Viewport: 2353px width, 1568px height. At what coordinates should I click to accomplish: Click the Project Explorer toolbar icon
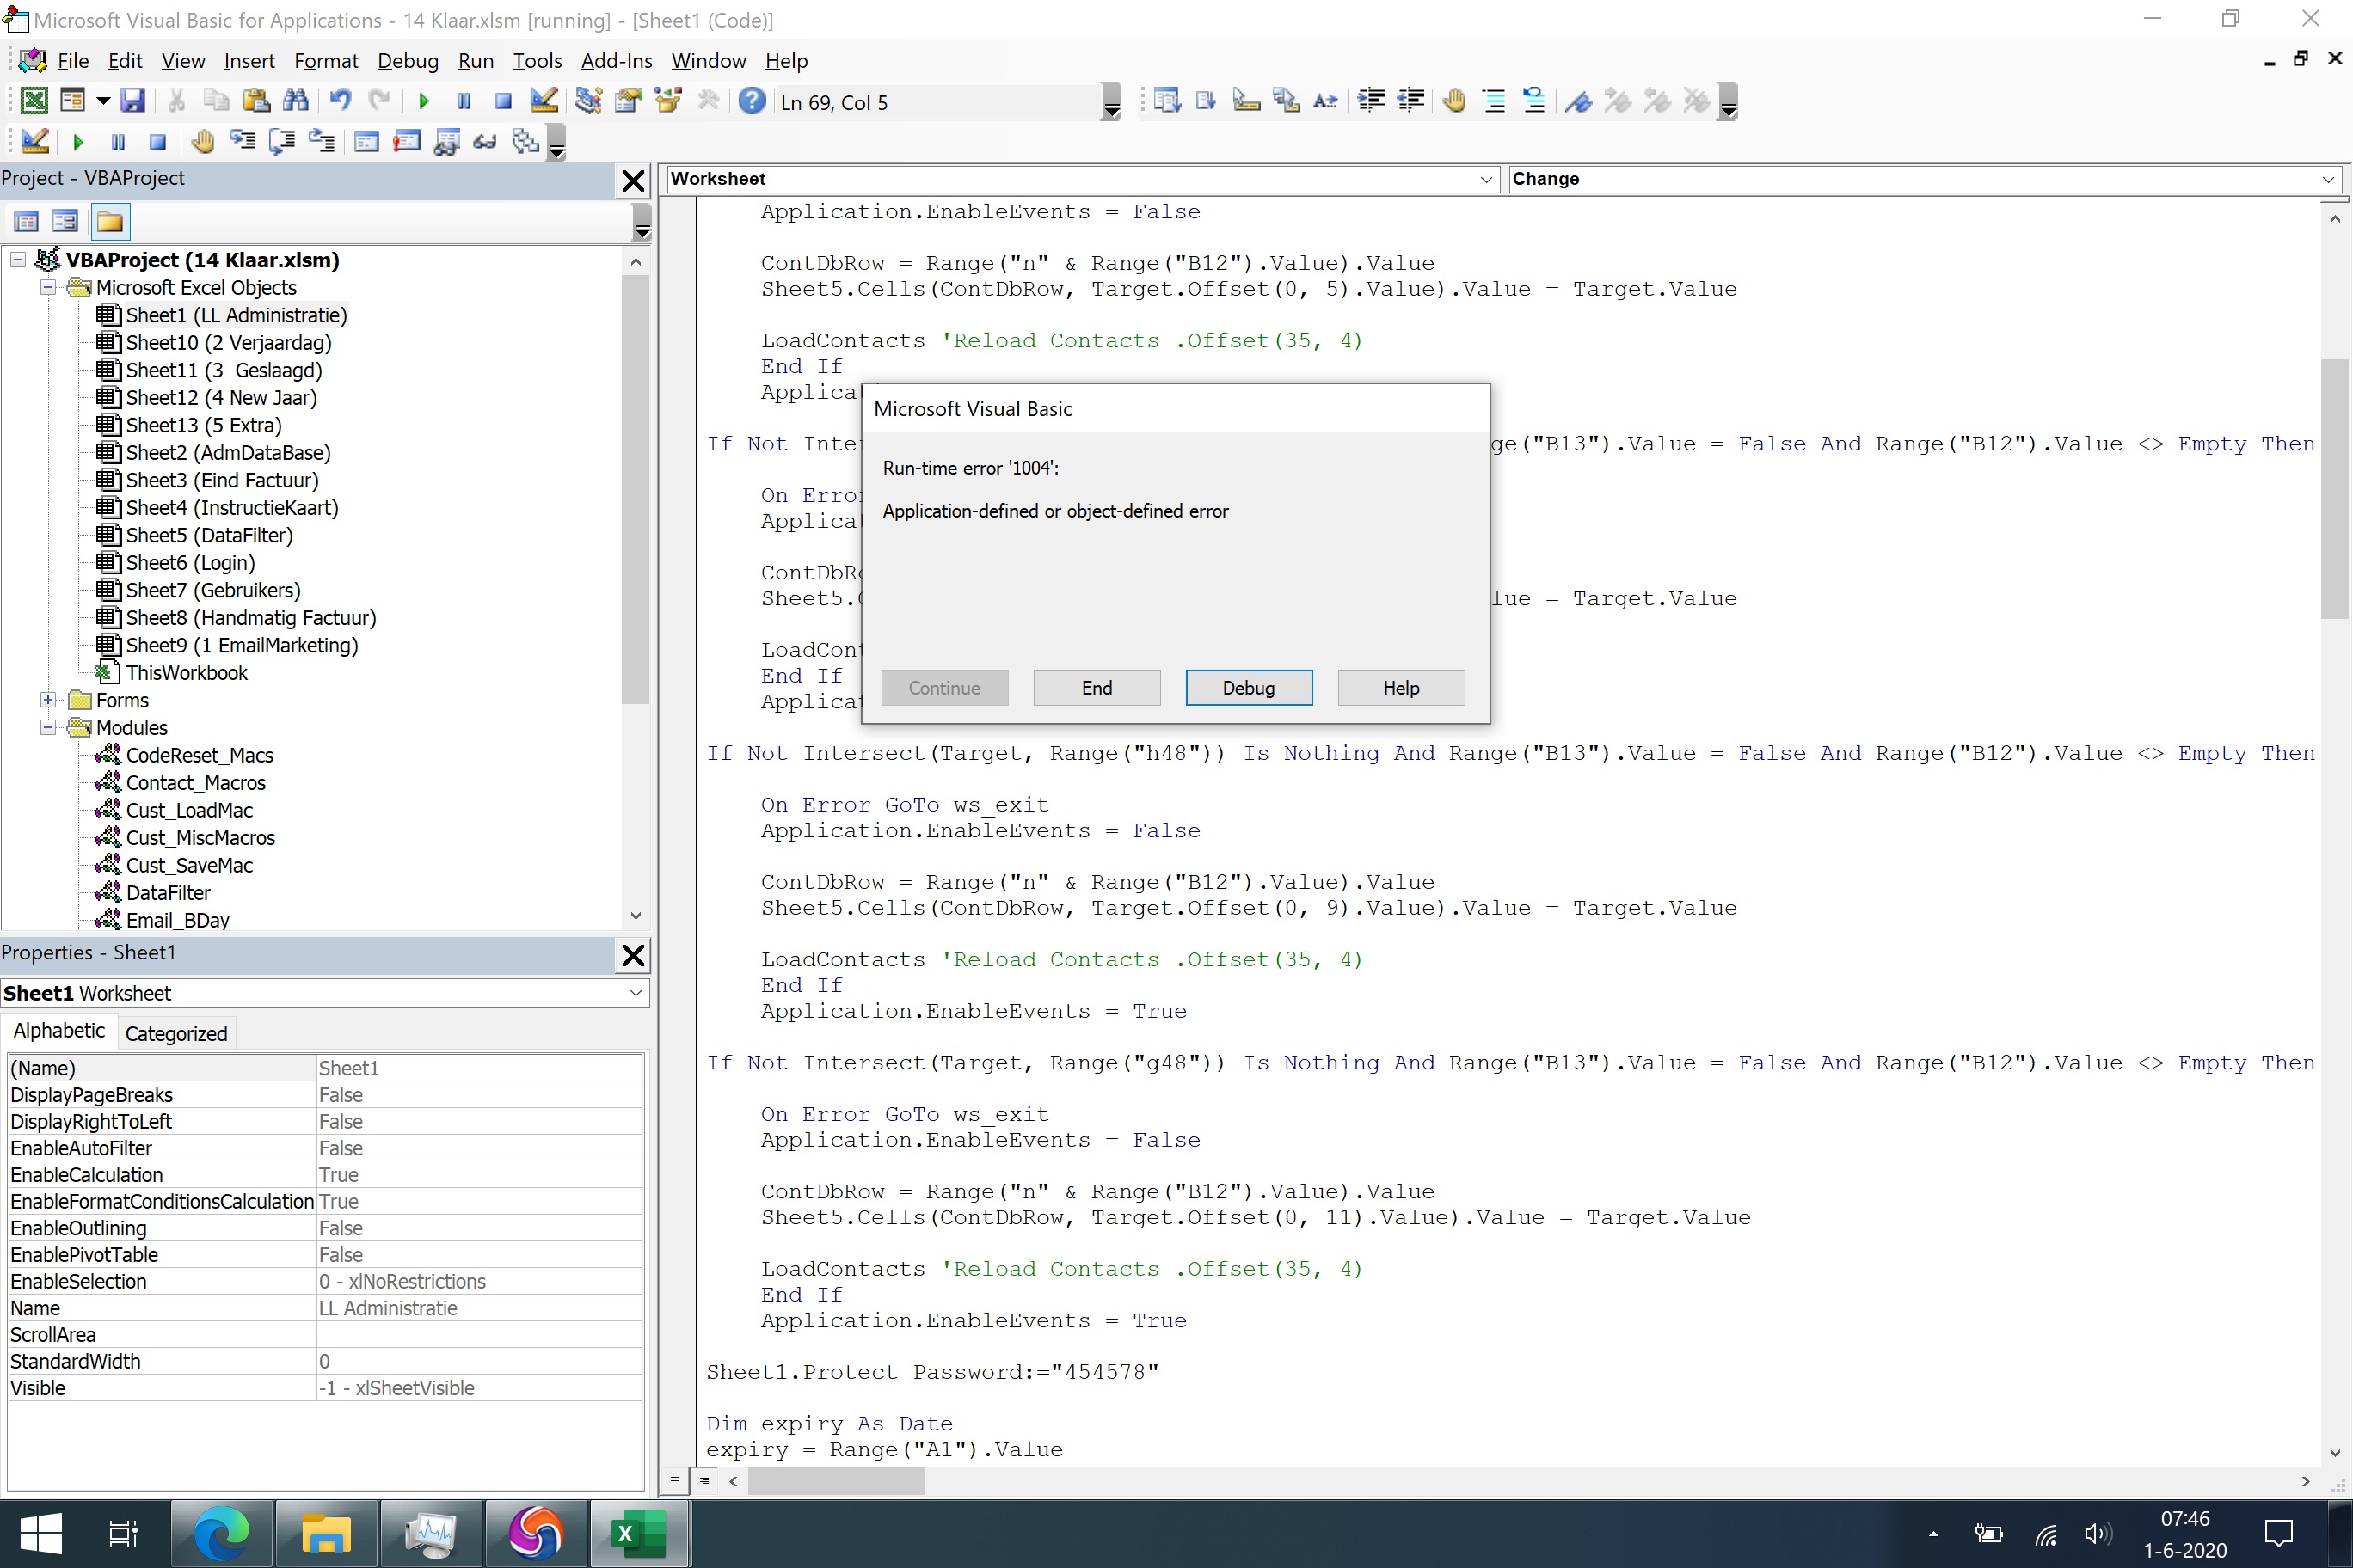tap(588, 101)
